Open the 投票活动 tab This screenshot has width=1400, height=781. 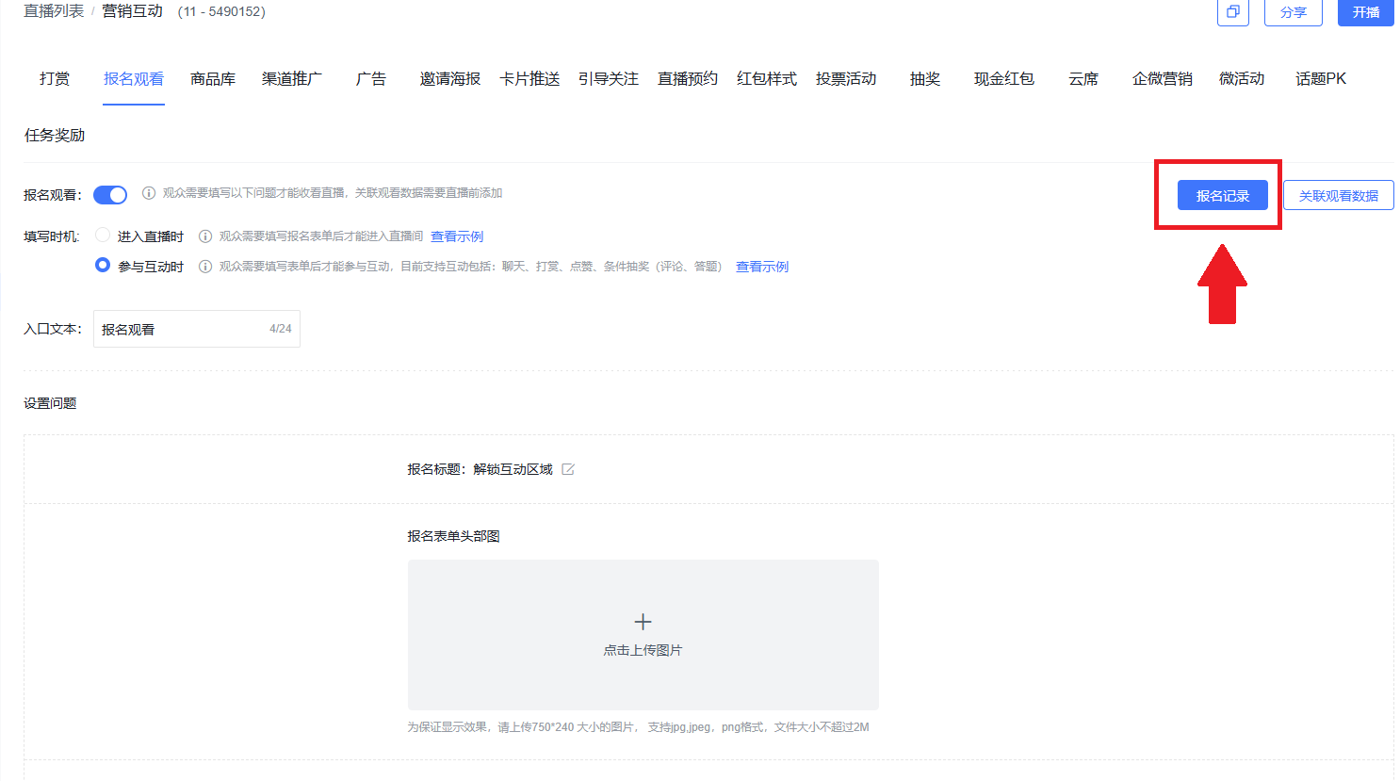[846, 79]
